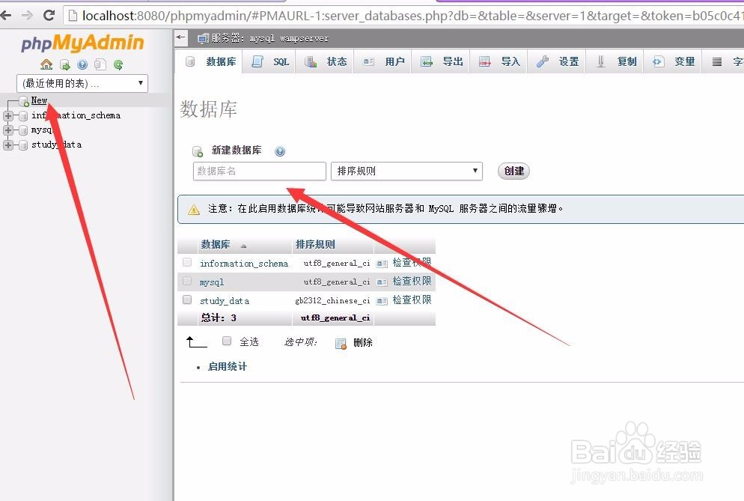Tick the study_data row checkbox

(x=187, y=300)
